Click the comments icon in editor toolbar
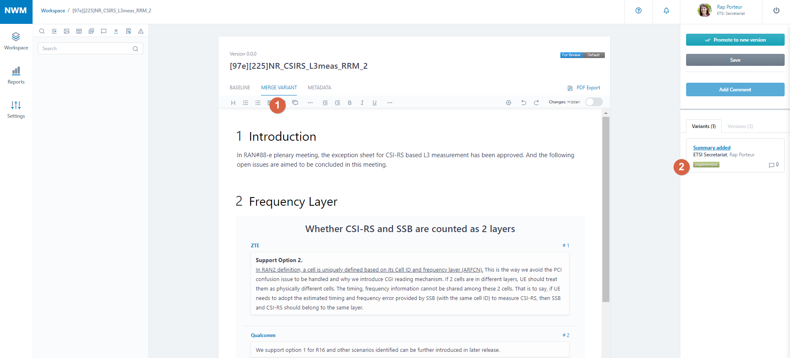Image resolution: width=790 pixels, height=358 pixels. tap(295, 103)
